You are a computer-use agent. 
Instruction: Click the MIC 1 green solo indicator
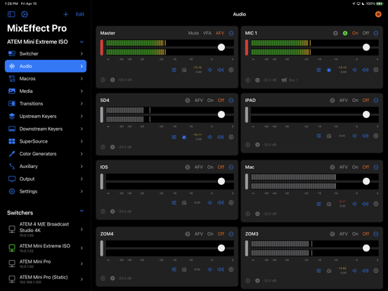(345, 33)
